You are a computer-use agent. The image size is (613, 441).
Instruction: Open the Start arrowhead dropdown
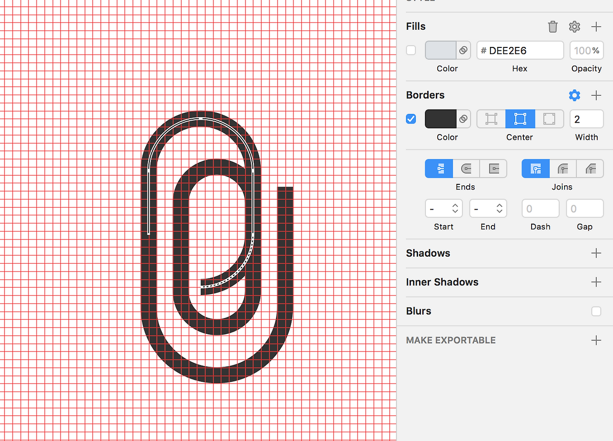click(x=444, y=209)
